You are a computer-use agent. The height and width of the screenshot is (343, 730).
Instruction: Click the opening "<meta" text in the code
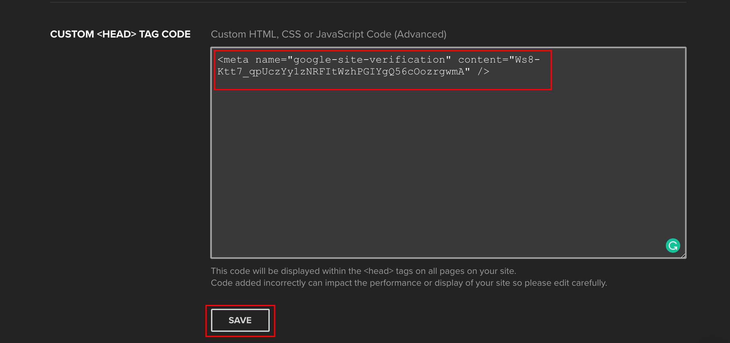pyautogui.click(x=233, y=60)
